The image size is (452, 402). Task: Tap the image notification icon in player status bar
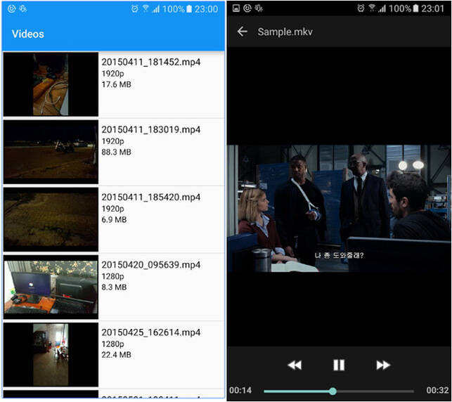(236, 8)
